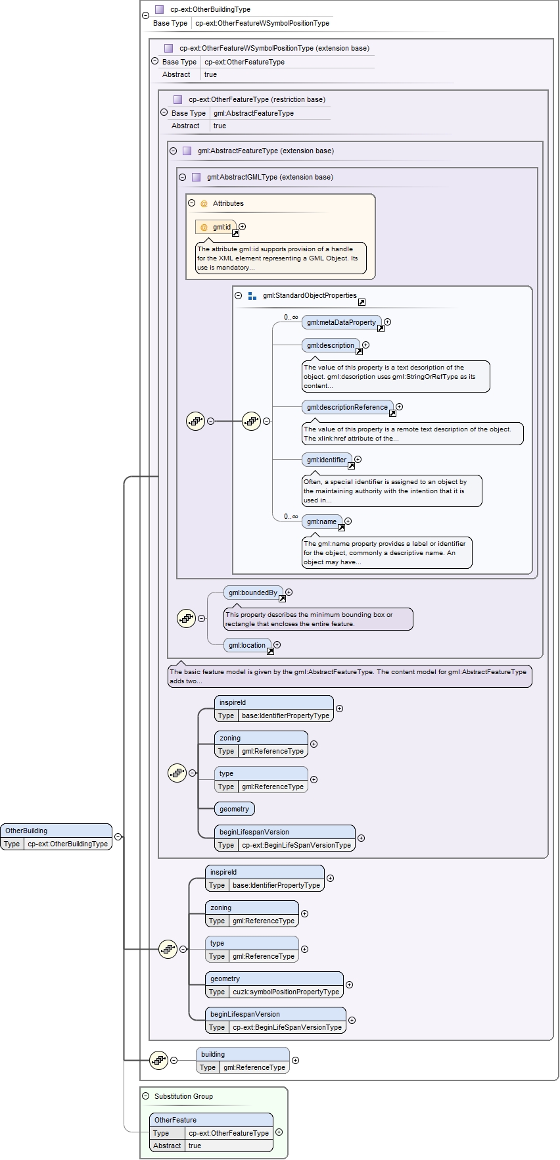Collapse the cp-ext:OtherBuildingType header
Image resolution: width=560 pixels, height=1160 pixels.
point(145,15)
